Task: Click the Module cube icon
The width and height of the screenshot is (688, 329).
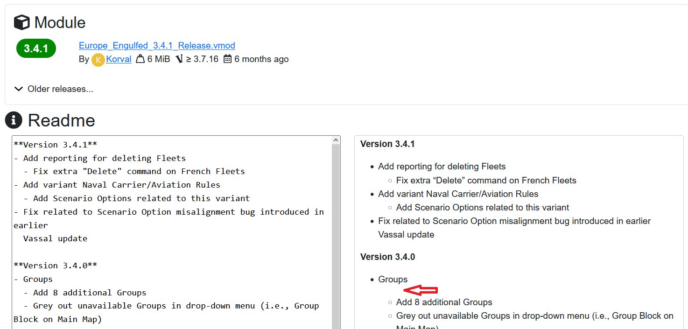Action: (21, 22)
